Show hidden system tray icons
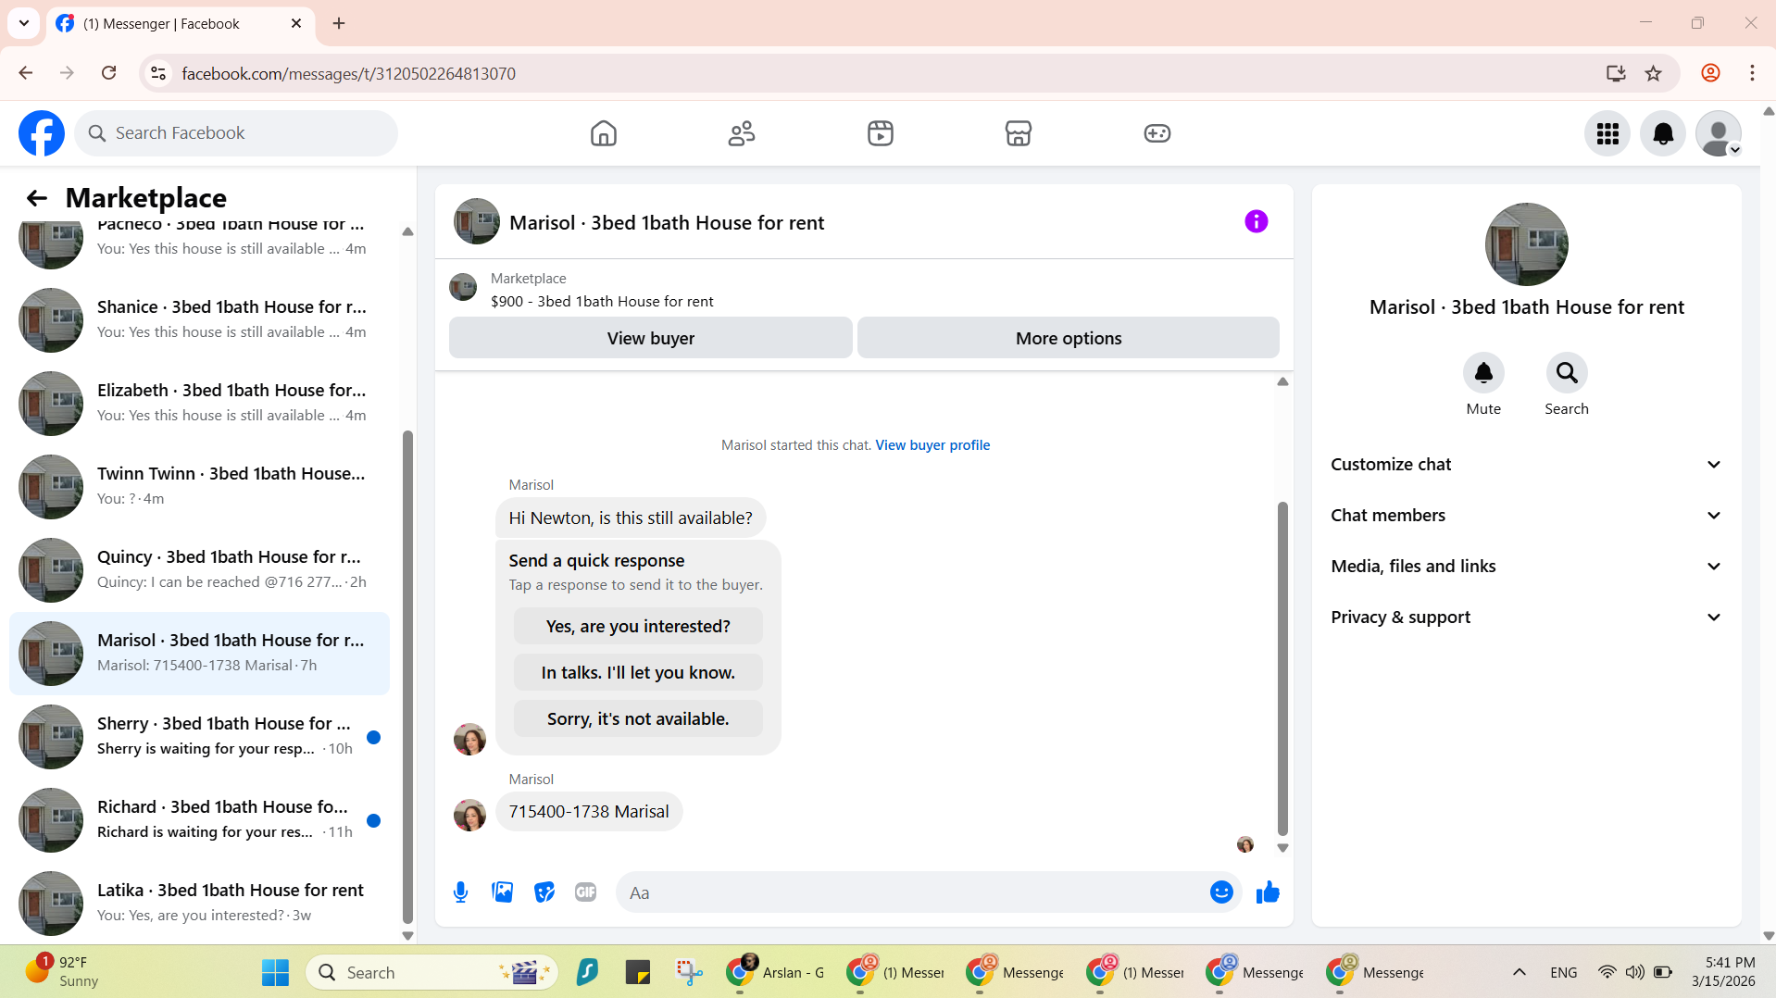The width and height of the screenshot is (1776, 998). (x=1520, y=973)
